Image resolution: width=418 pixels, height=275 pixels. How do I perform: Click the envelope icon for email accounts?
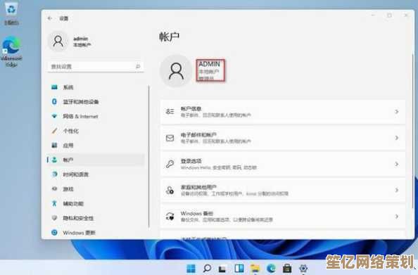tap(170, 138)
